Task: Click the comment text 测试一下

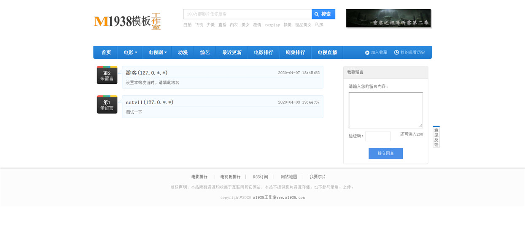Action: coord(134,112)
